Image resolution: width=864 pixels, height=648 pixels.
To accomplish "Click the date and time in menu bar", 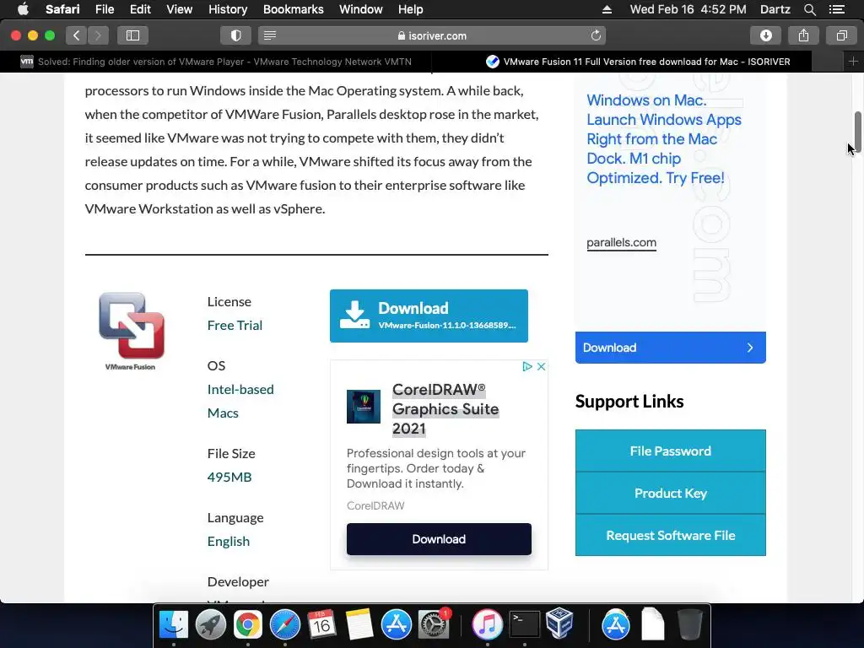I will (x=688, y=9).
